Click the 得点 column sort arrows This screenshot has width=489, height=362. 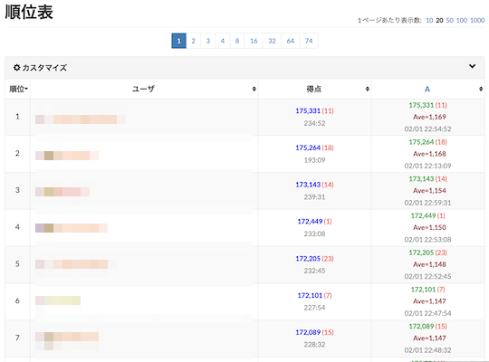pyautogui.click(x=368, y=90)
